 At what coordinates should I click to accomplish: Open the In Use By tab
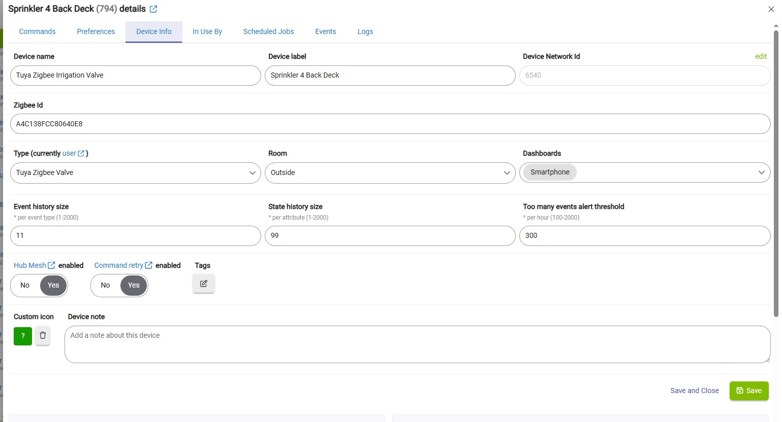207,31
